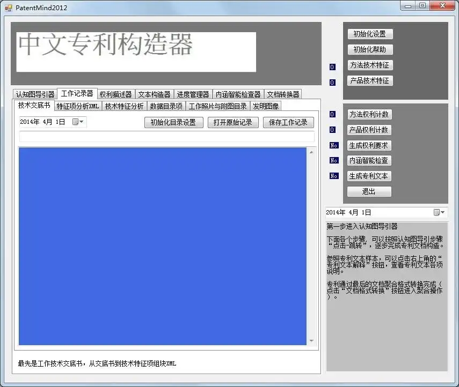This screenshot has width=459, height=387.
Task: Close the PatentMind2012 window
Action: [442, 6]
